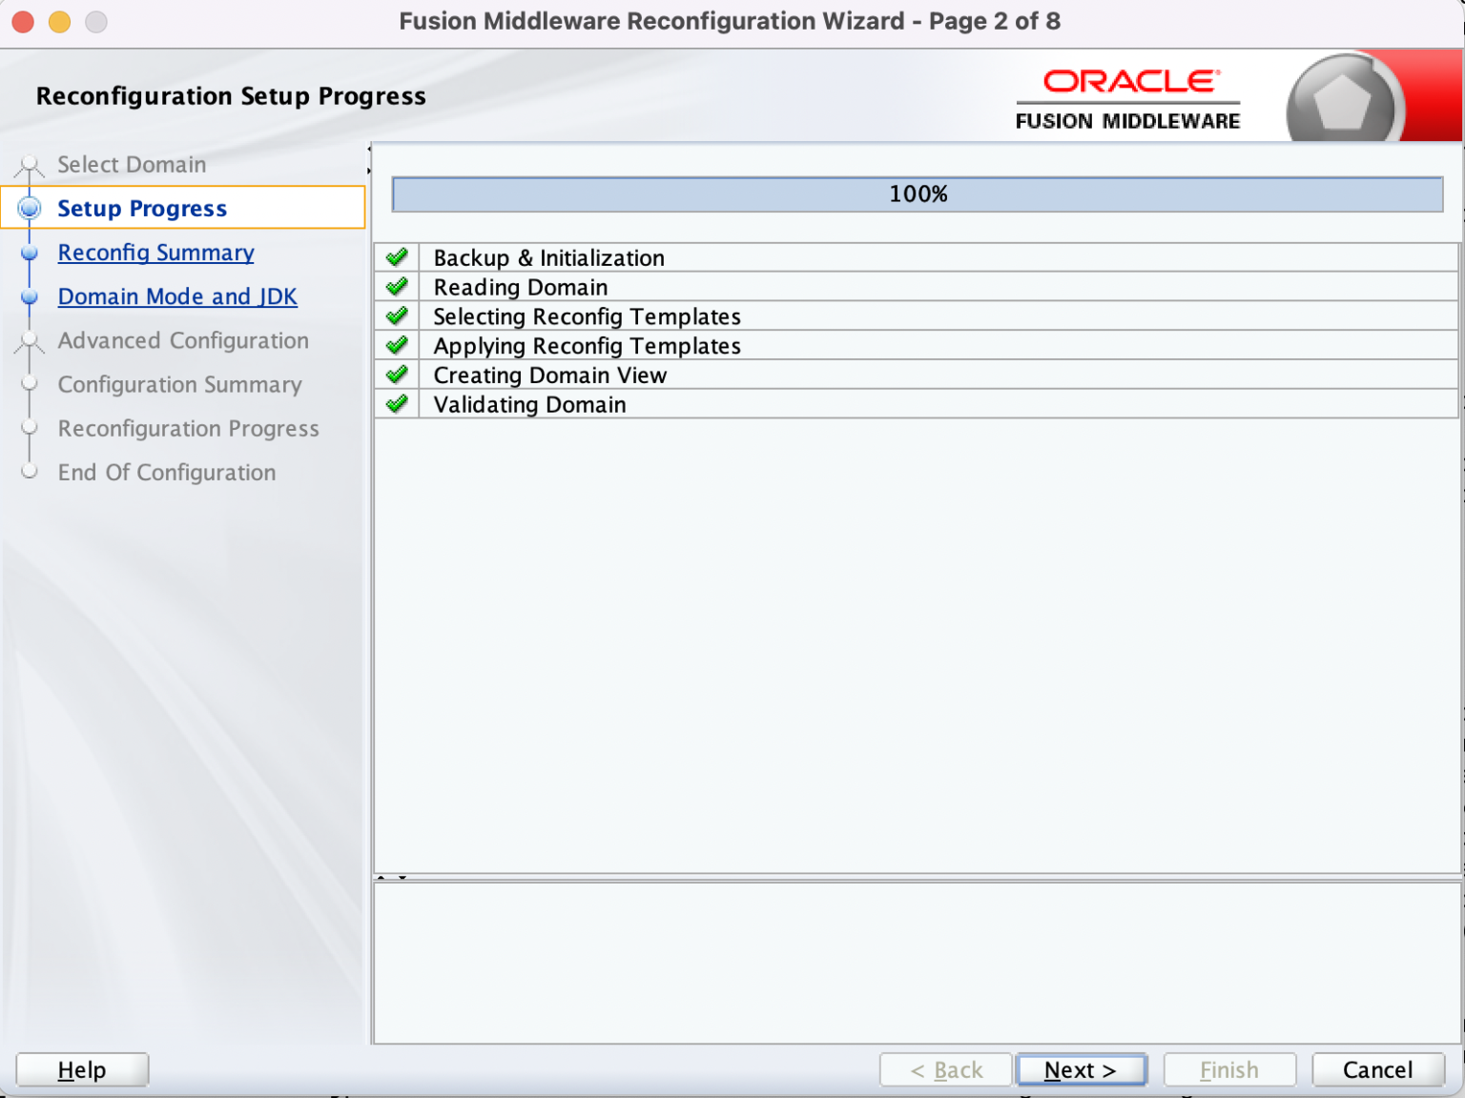Click the checkmark icon beside Creating Domain View

[x=396, y=374]
